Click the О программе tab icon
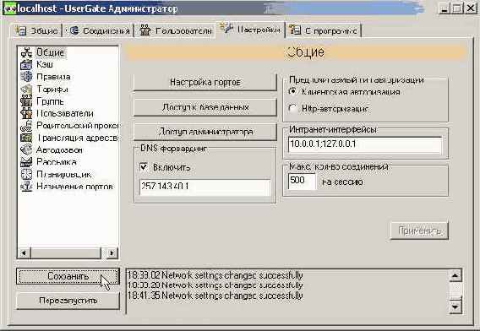This screenshot has height=331, width=480. [x=296, y=30]
